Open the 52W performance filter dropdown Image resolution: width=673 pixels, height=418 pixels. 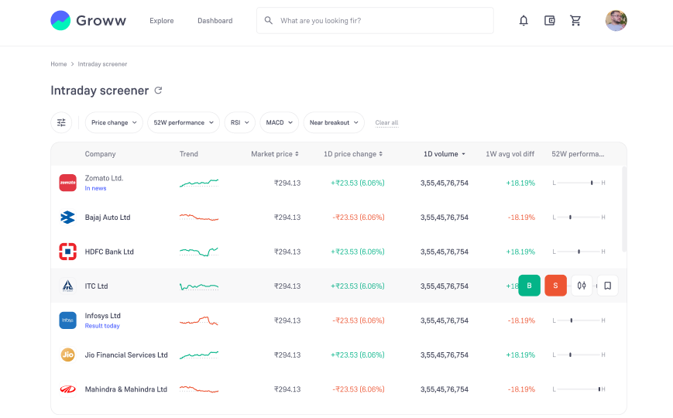click(184, 122)
